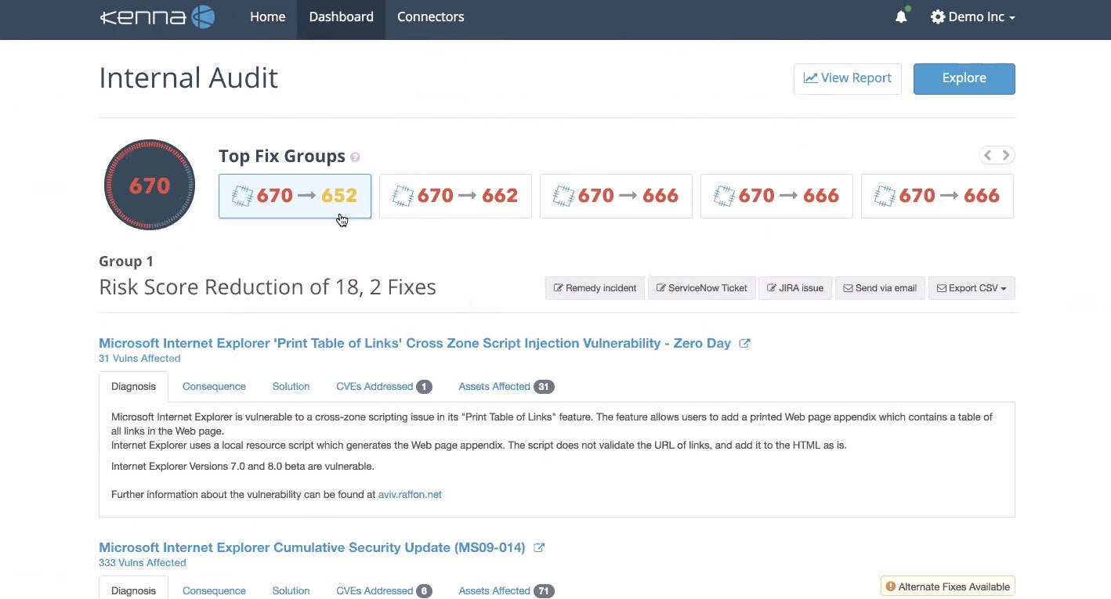Go to next fix groups arrow
Image resolution: width=1111 pixels, height=599 pixels.
point(1006,155)
